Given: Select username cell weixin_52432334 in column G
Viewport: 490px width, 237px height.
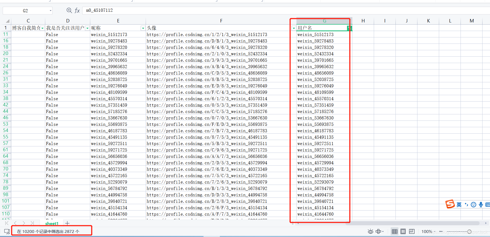Looking at the screenshot, I should click(324, 54).
